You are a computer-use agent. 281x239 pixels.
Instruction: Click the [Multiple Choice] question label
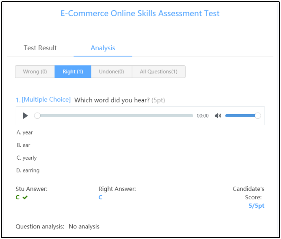(46, 100)
